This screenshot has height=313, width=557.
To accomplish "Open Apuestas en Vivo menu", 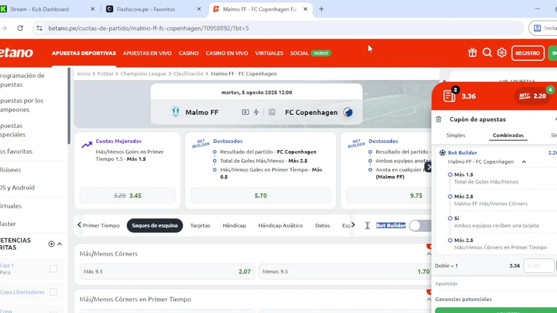I will tap(147, 53).
